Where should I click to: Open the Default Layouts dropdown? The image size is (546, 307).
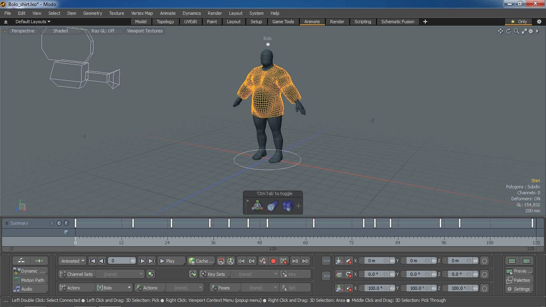click(x=33, y=22)
